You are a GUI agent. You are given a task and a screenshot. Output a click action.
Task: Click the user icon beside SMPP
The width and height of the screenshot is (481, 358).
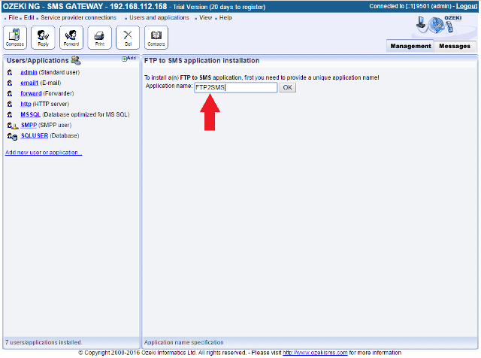[x=13, y=126]
